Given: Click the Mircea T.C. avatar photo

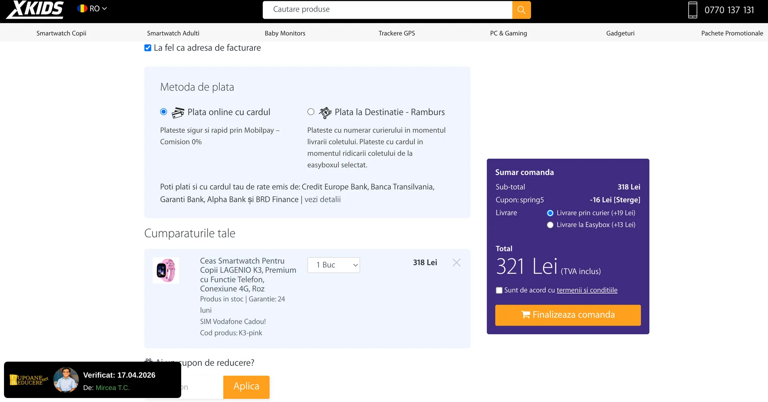Looking at the screenshot, I should pyautogui.click(x=66, y=380).
